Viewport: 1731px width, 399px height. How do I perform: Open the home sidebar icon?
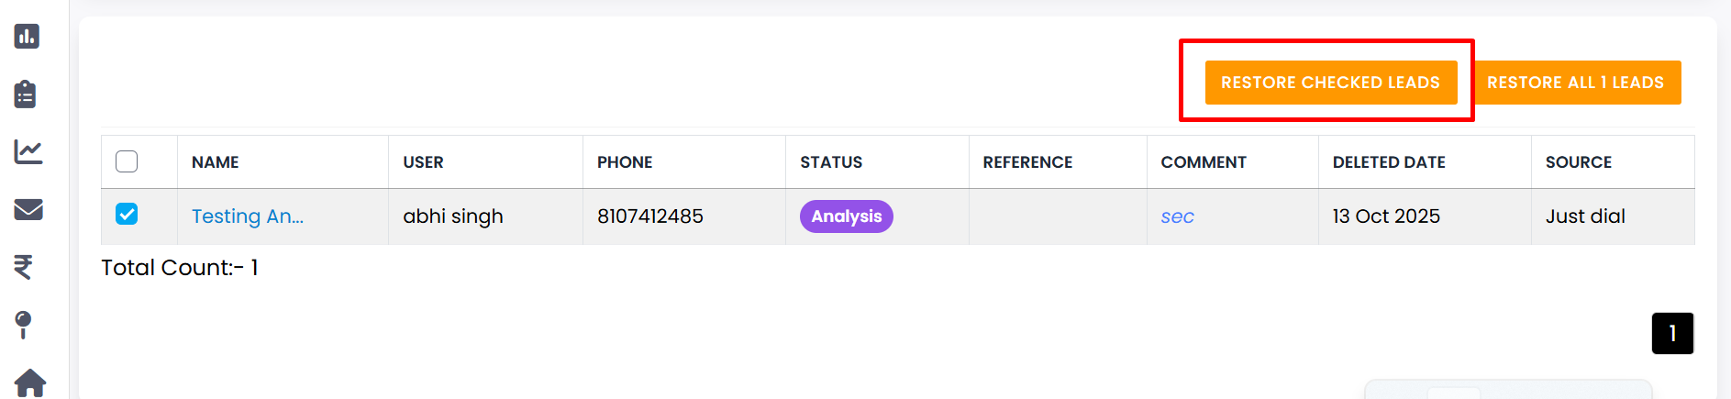[29, 382]
